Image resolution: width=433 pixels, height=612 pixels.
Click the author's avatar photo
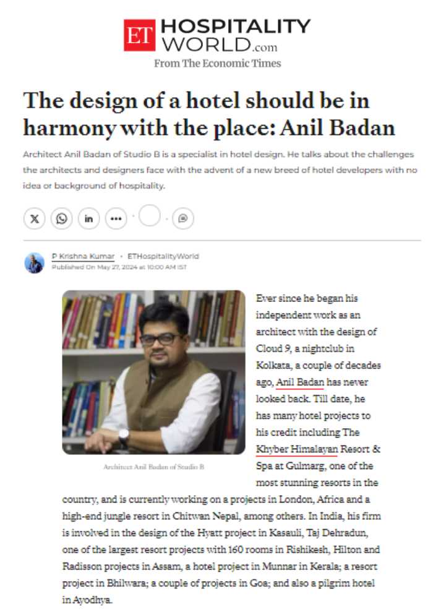34,262
